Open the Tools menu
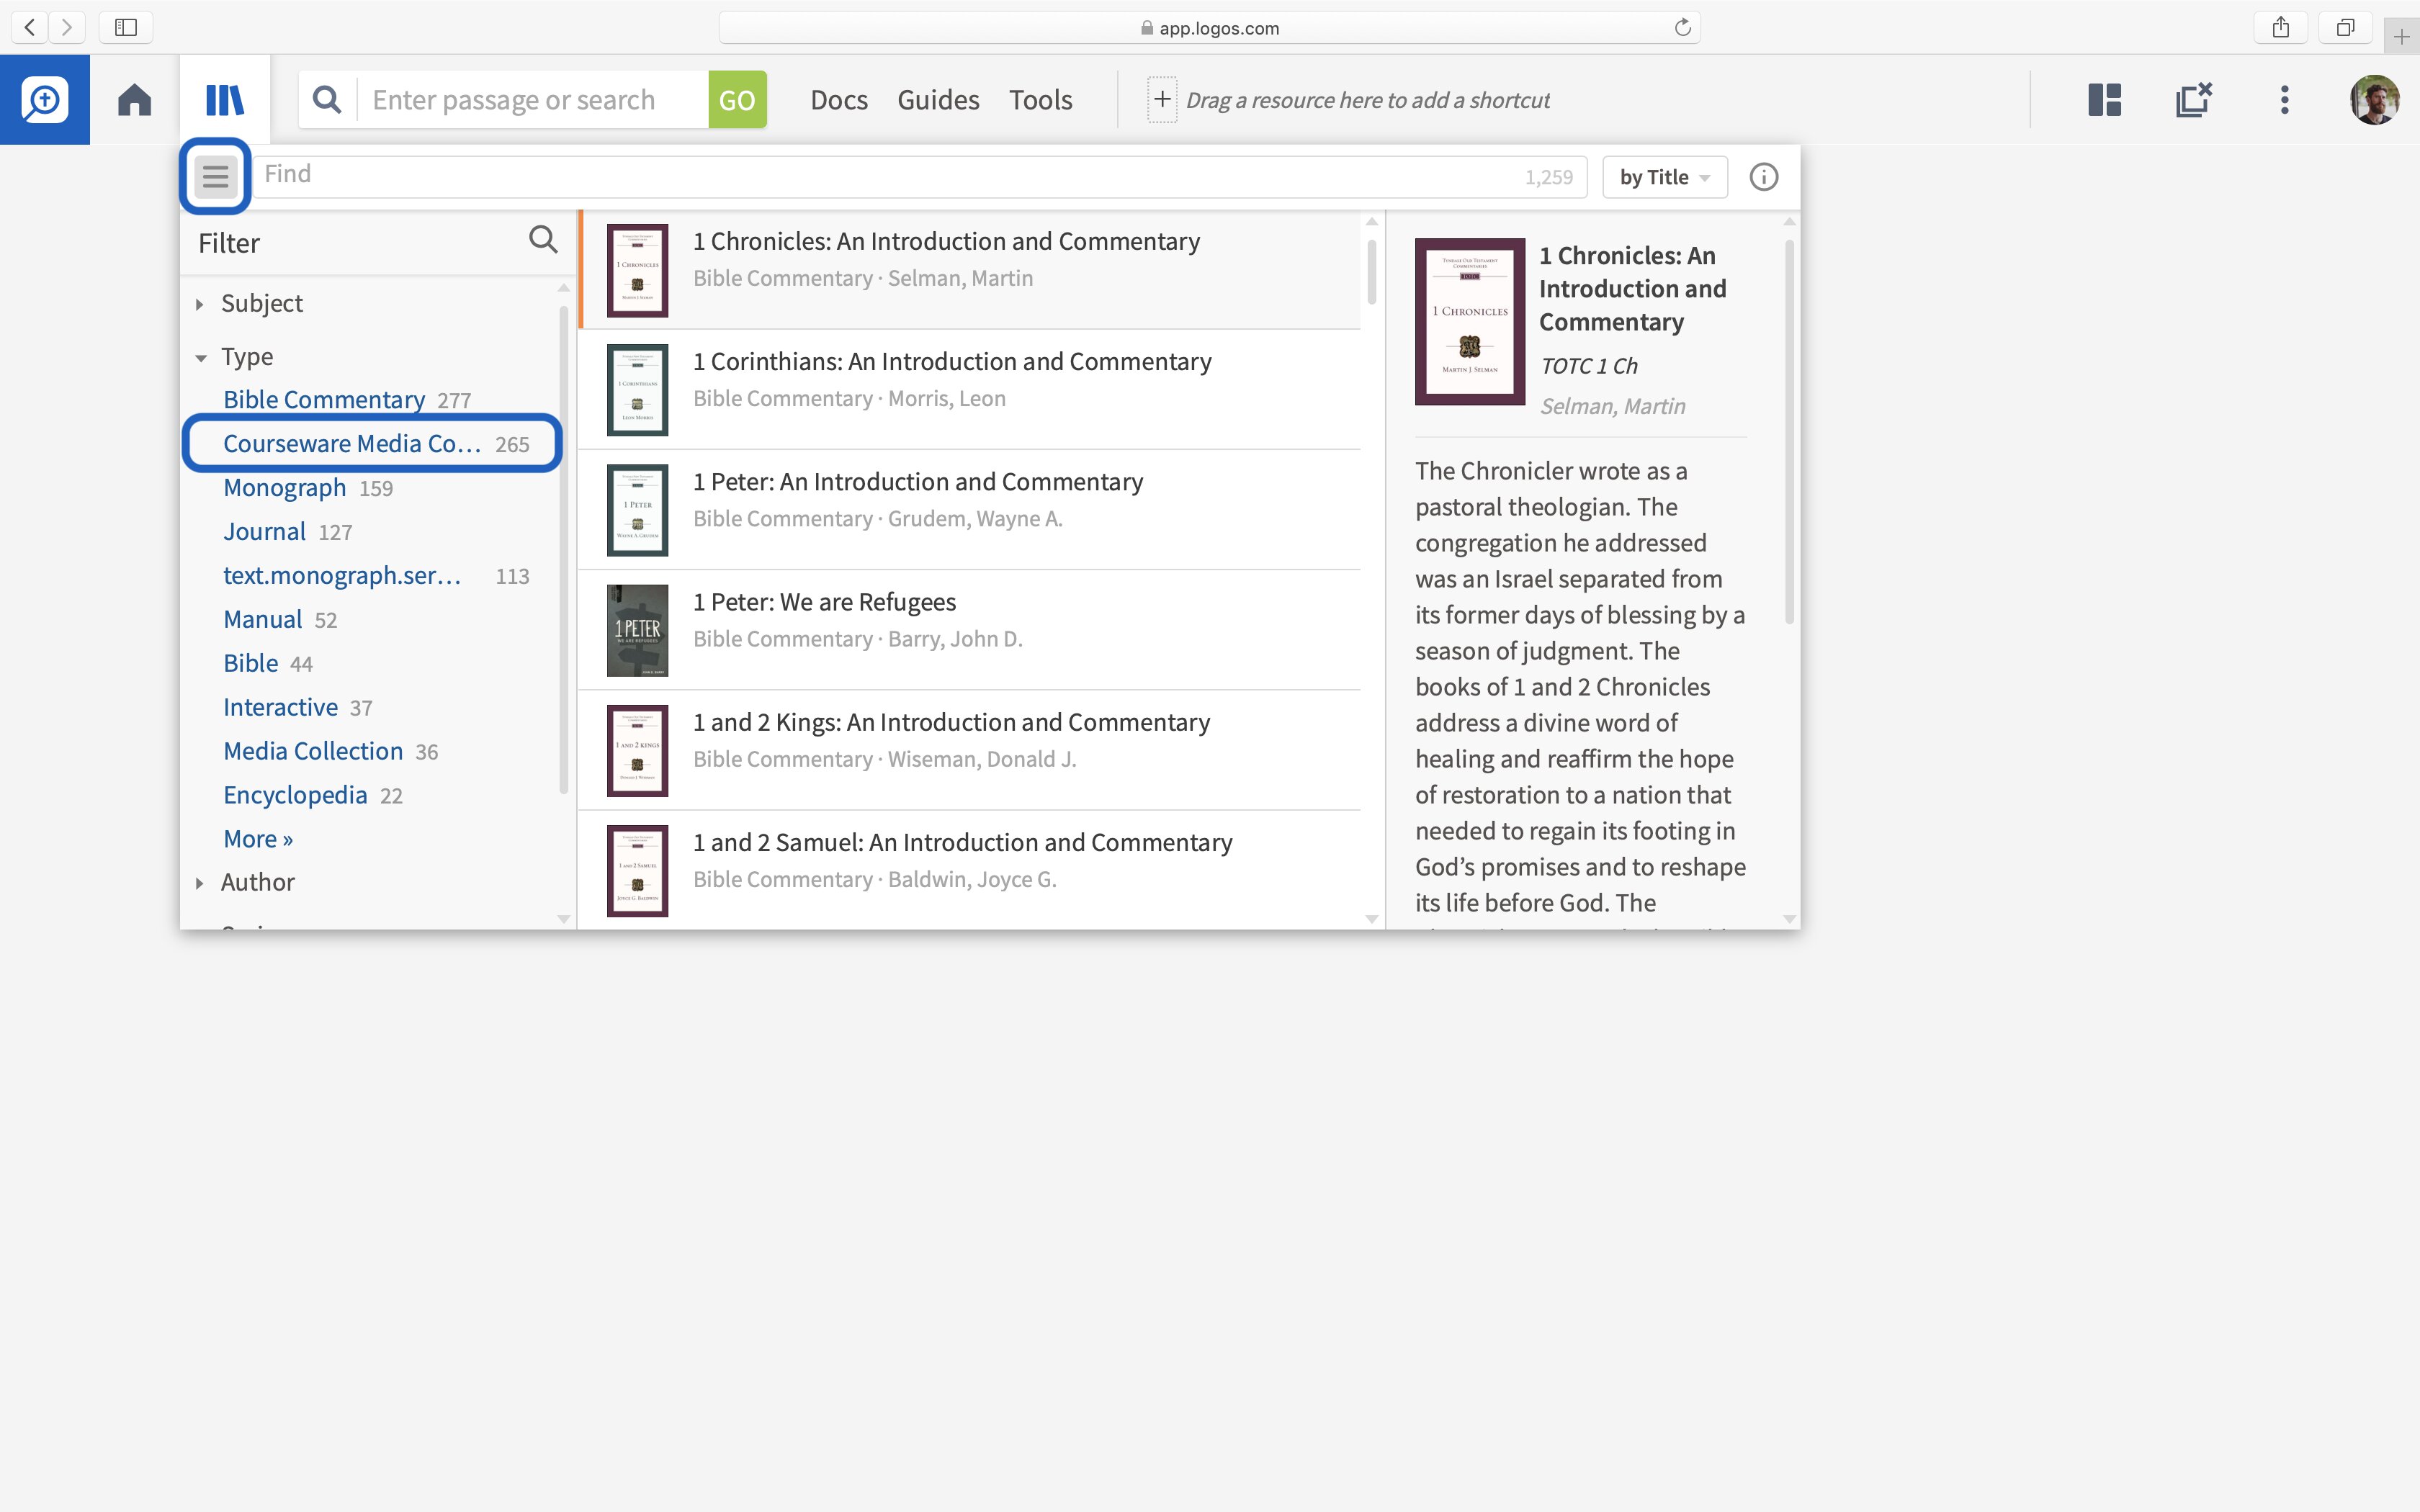Image resolution: width=2420 pixels, height=1512 pixels. coord(1040,100)
